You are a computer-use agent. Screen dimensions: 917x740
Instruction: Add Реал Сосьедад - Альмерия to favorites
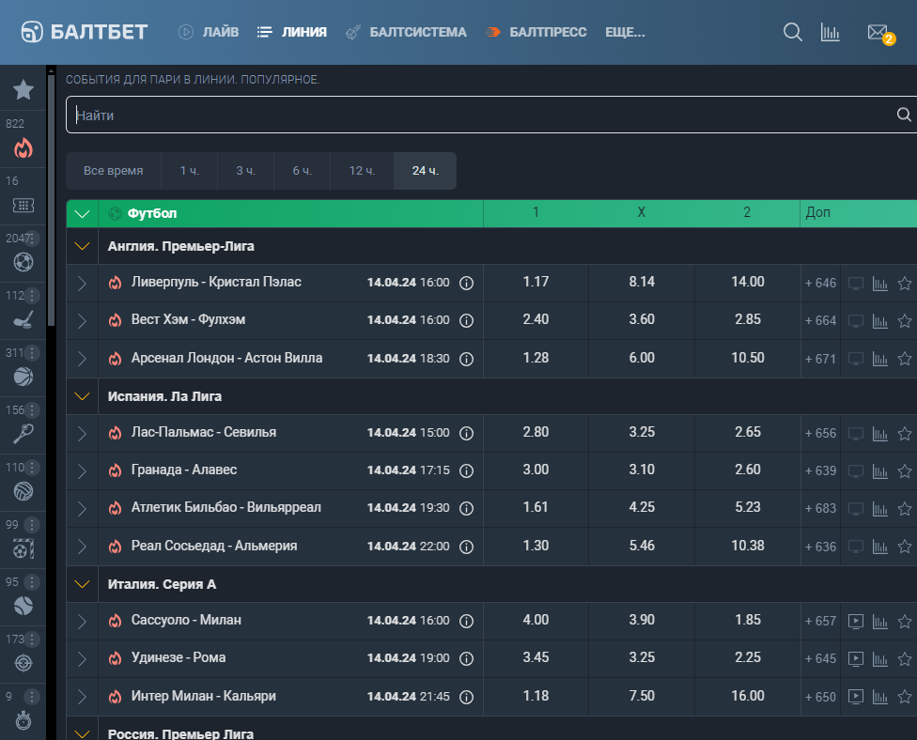pyautogui.click(x=905, y=547)
